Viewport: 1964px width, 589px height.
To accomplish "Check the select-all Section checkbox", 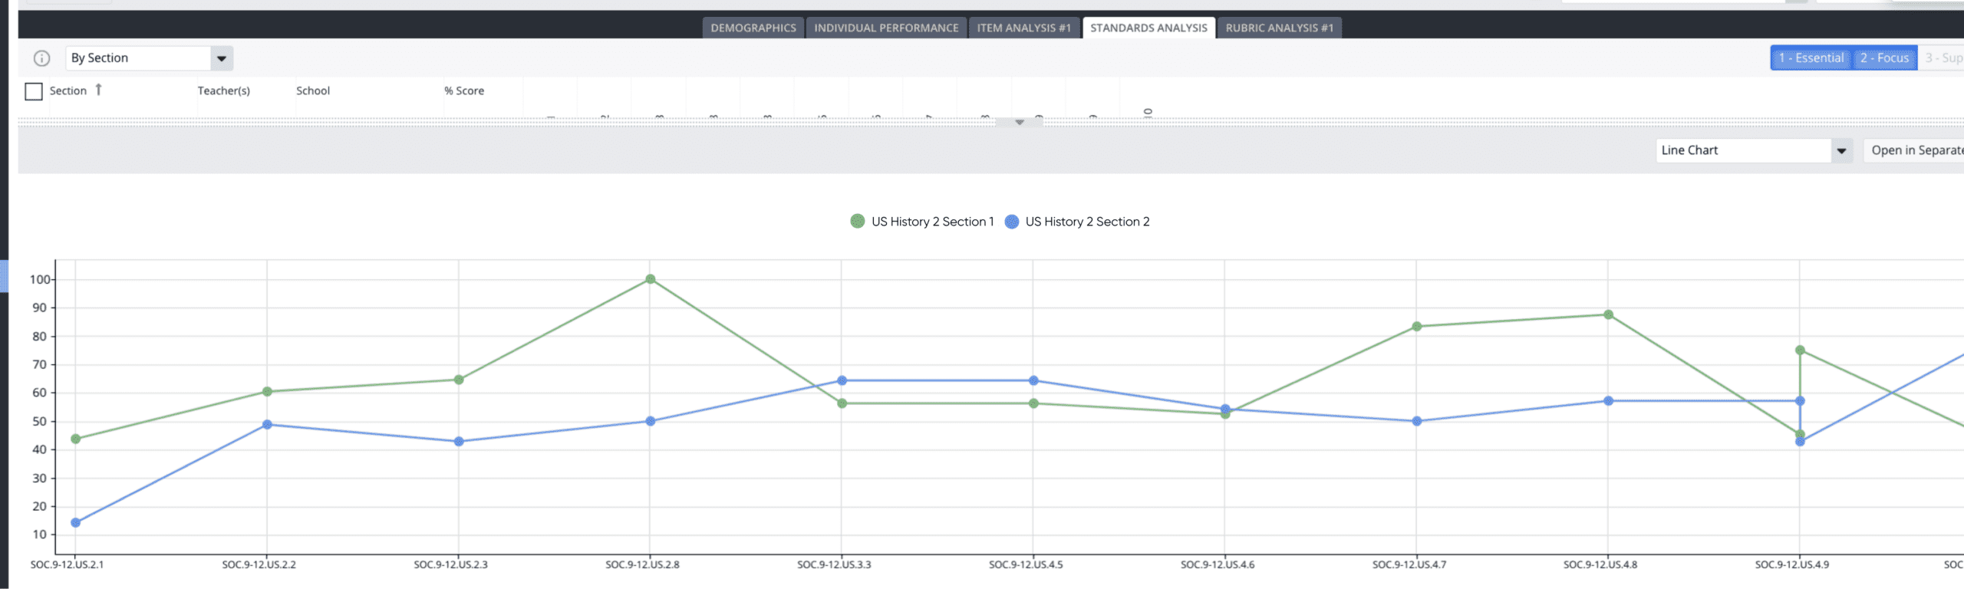I will tap(34, 91).
